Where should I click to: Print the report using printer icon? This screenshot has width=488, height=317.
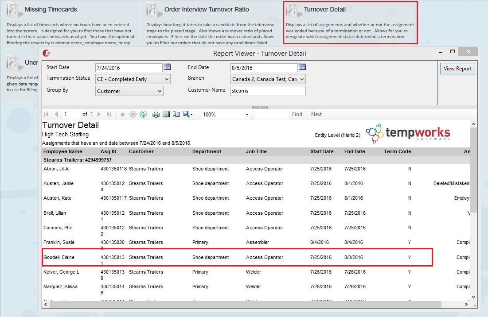[x=156, y=114]
